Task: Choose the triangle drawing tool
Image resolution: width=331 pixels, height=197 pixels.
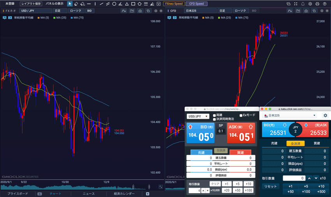Action: coord(127,4)
